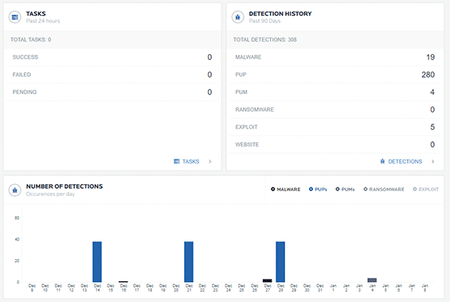Select the PUP row showing 280 detections
This screenshot has width=450, height=302.
[335, 75]
